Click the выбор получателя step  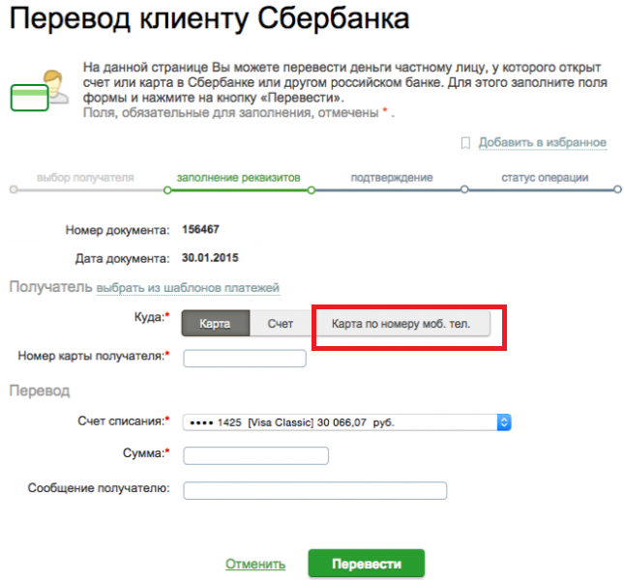(x=85, y=177)
